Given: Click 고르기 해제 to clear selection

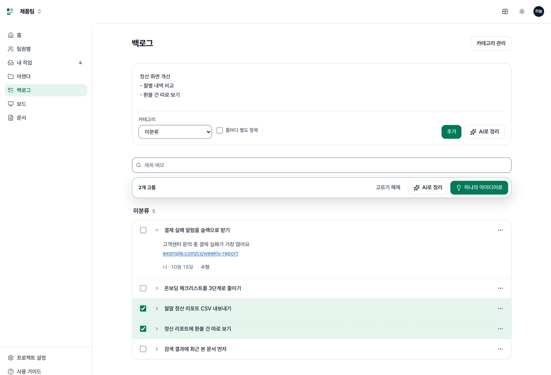Looking at the screenshot, I should (388, 187).
